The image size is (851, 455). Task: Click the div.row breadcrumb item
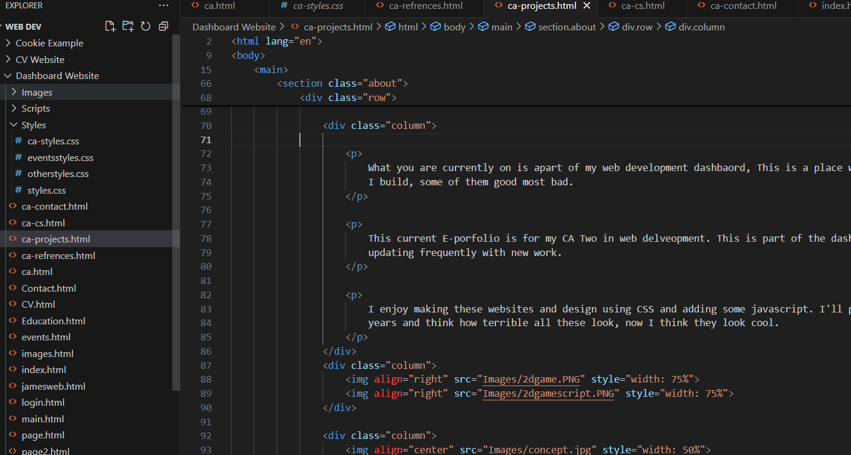pyautogui.click(x=637, y=27)
